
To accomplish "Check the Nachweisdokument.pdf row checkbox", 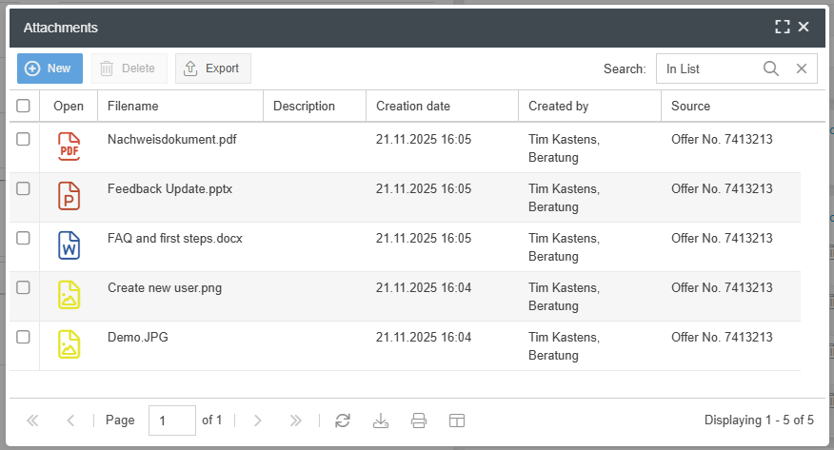I will pyautogui.click(x=24, y=140).
